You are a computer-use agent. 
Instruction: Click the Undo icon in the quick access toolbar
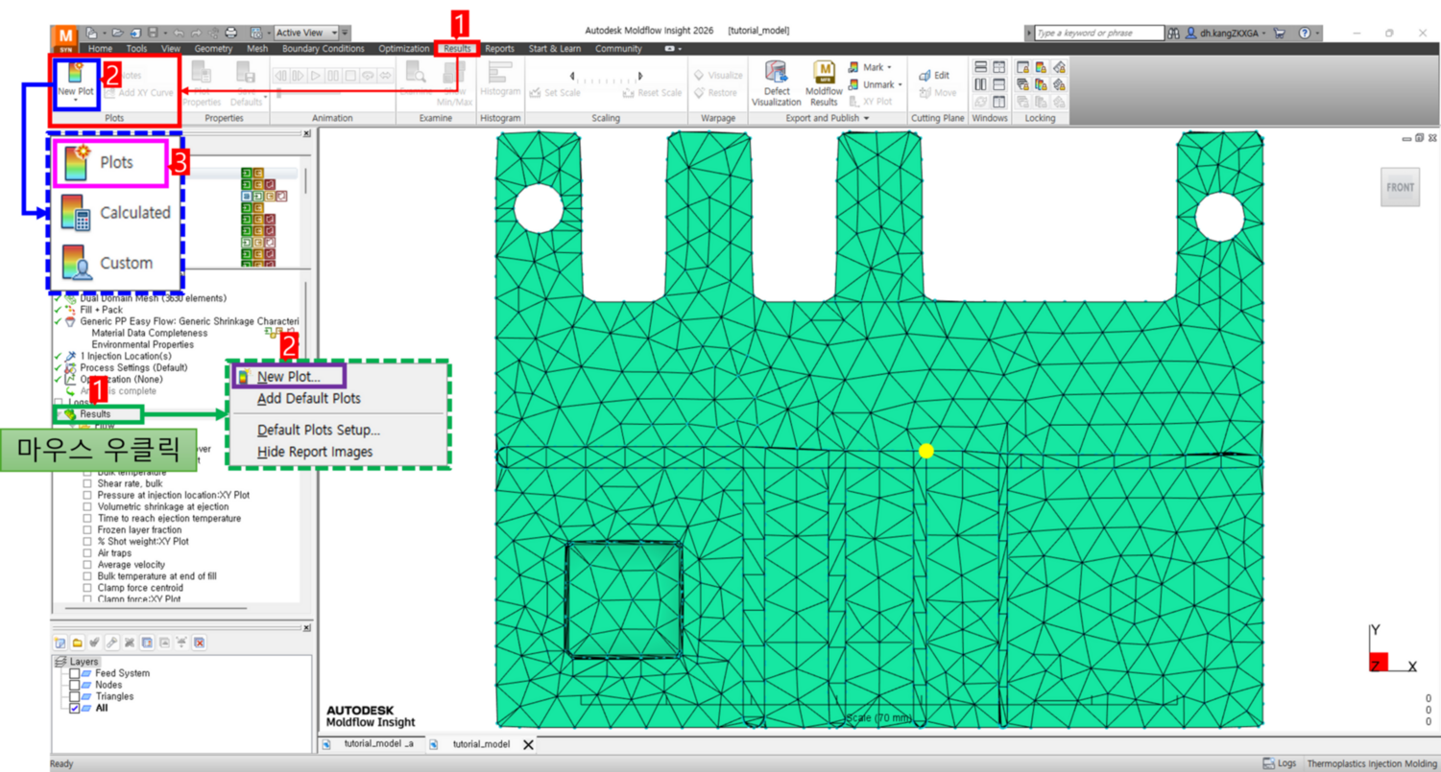coord(177,32)
